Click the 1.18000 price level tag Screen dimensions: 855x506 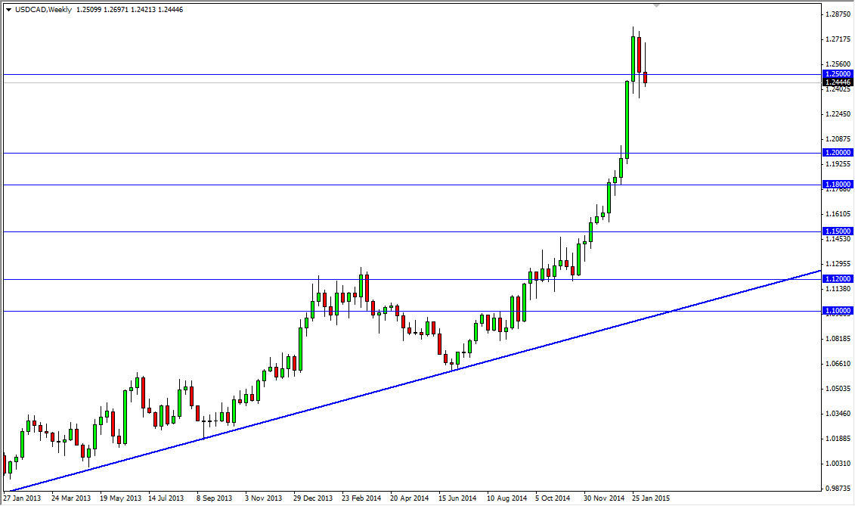837,185
